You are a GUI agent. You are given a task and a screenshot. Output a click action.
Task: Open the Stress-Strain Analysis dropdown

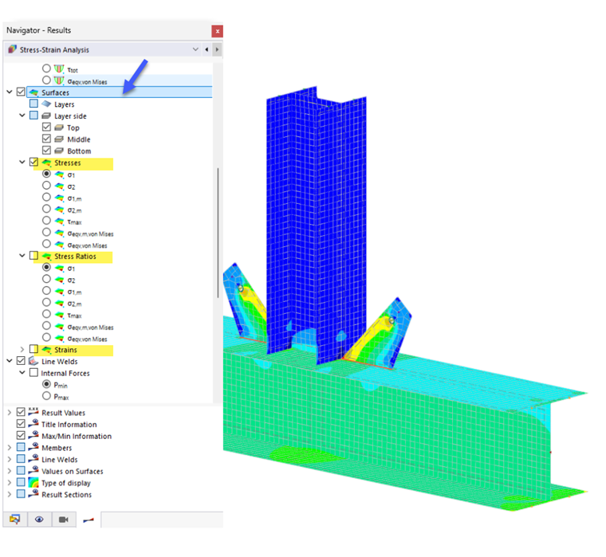pos(195,49)
